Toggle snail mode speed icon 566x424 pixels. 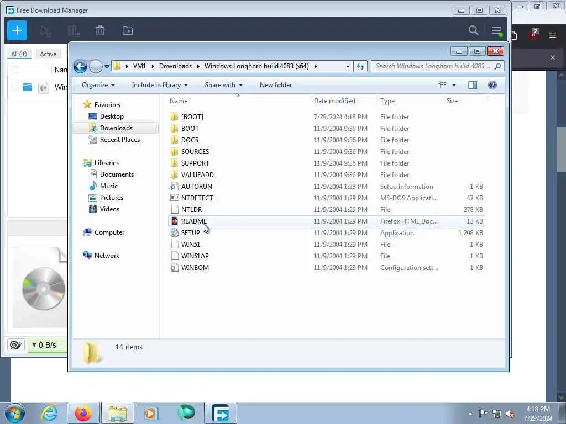point(15,345)
